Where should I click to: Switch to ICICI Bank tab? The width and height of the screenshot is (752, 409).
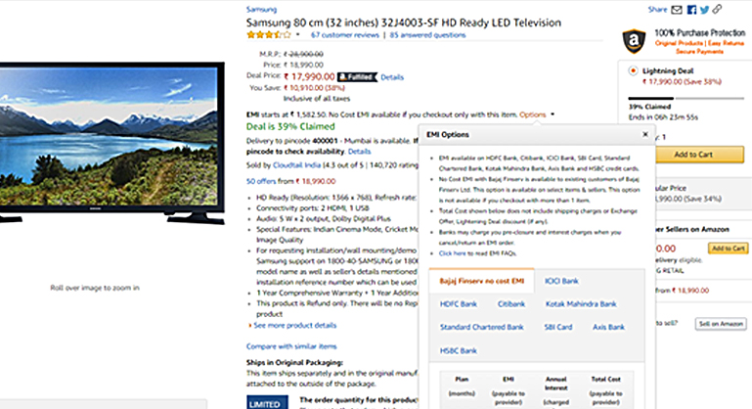[x=561, y=281]
